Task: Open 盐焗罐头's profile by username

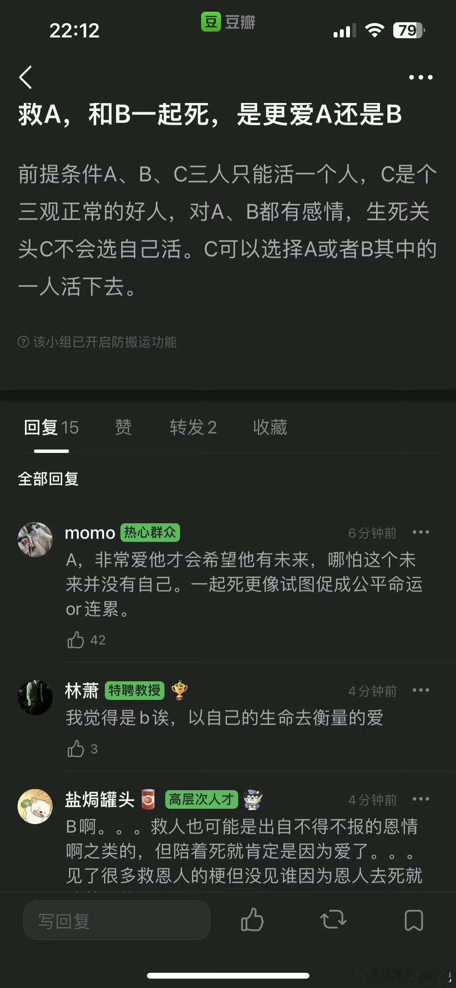Action: 100,800
